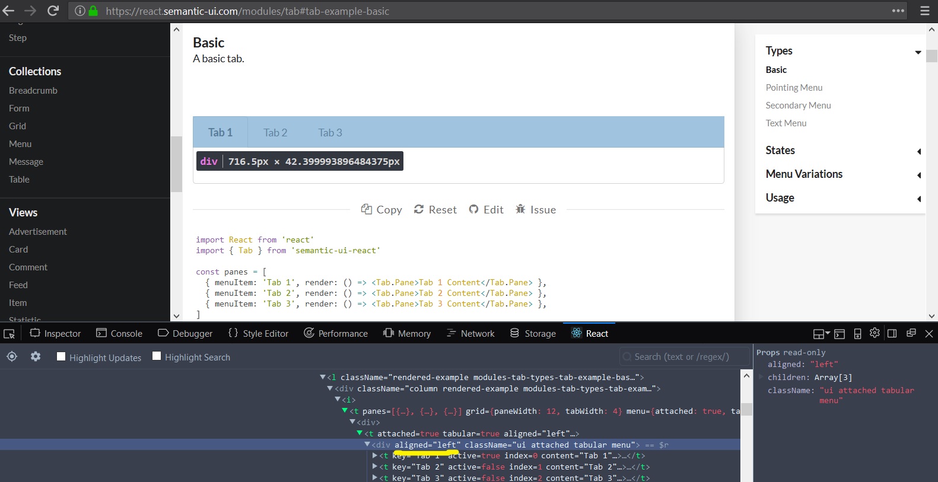Open the Network devtools tab
938x482 pixels.
470,334
